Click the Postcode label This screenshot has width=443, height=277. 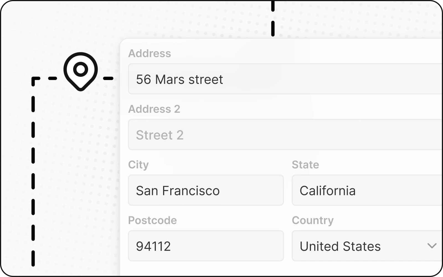coord(153,220)
